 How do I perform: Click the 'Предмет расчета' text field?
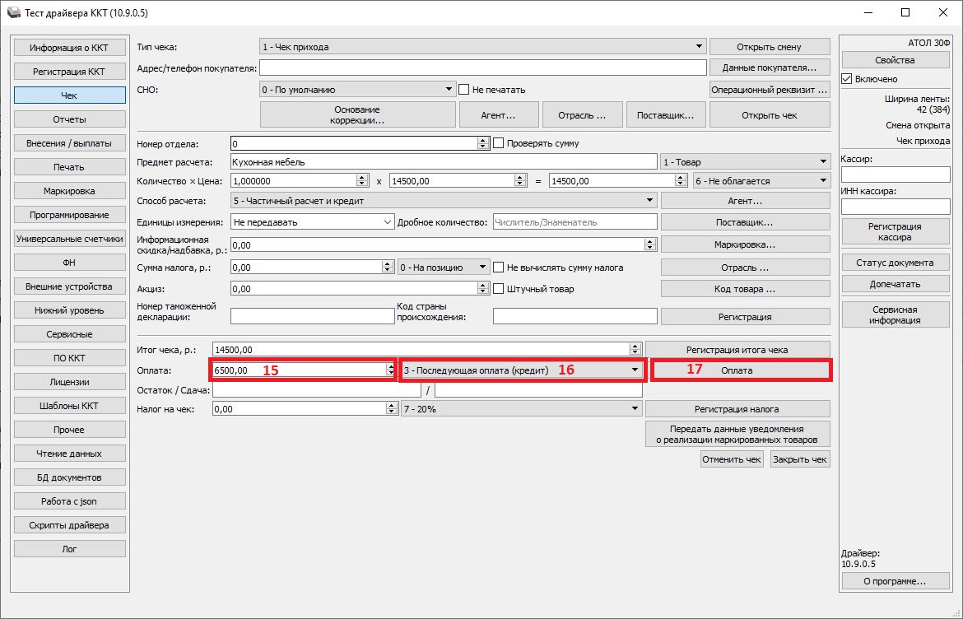(443, 162)
